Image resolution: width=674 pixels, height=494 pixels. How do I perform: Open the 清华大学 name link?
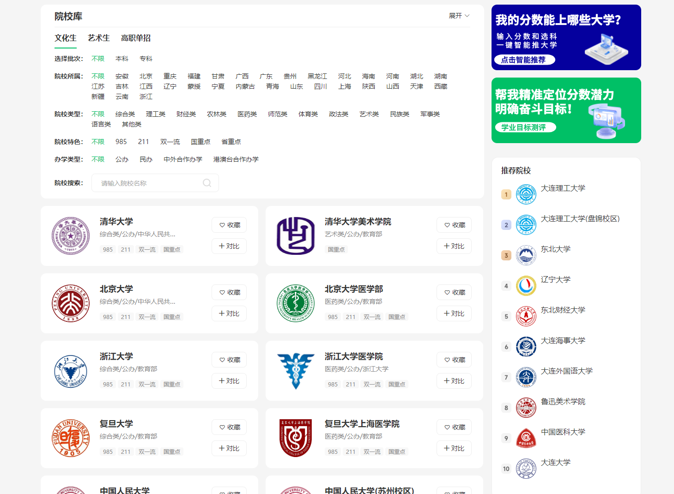pos(116,222)
